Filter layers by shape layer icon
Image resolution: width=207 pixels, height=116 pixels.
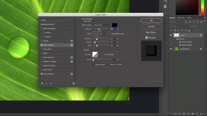tap(198, 22)
